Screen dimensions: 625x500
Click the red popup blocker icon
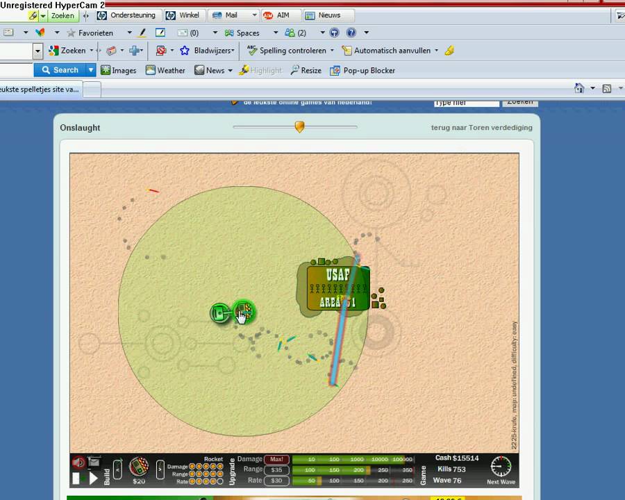click(x=161, y=51)
